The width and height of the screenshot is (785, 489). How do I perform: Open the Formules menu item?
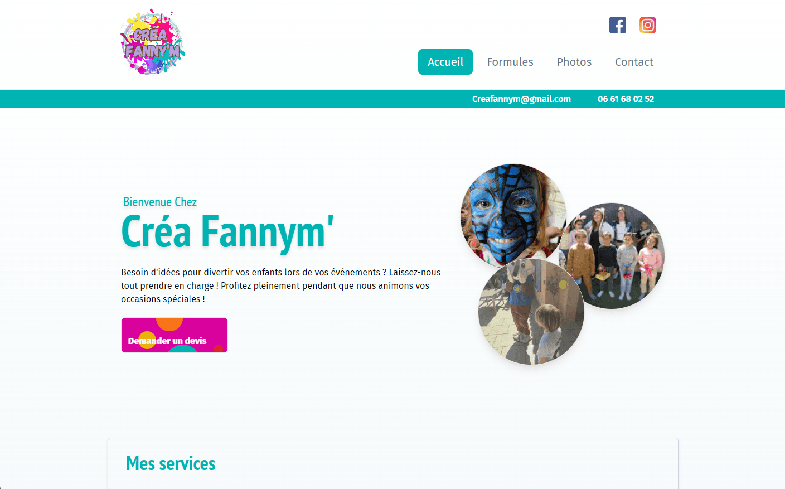tap(510, 62)
